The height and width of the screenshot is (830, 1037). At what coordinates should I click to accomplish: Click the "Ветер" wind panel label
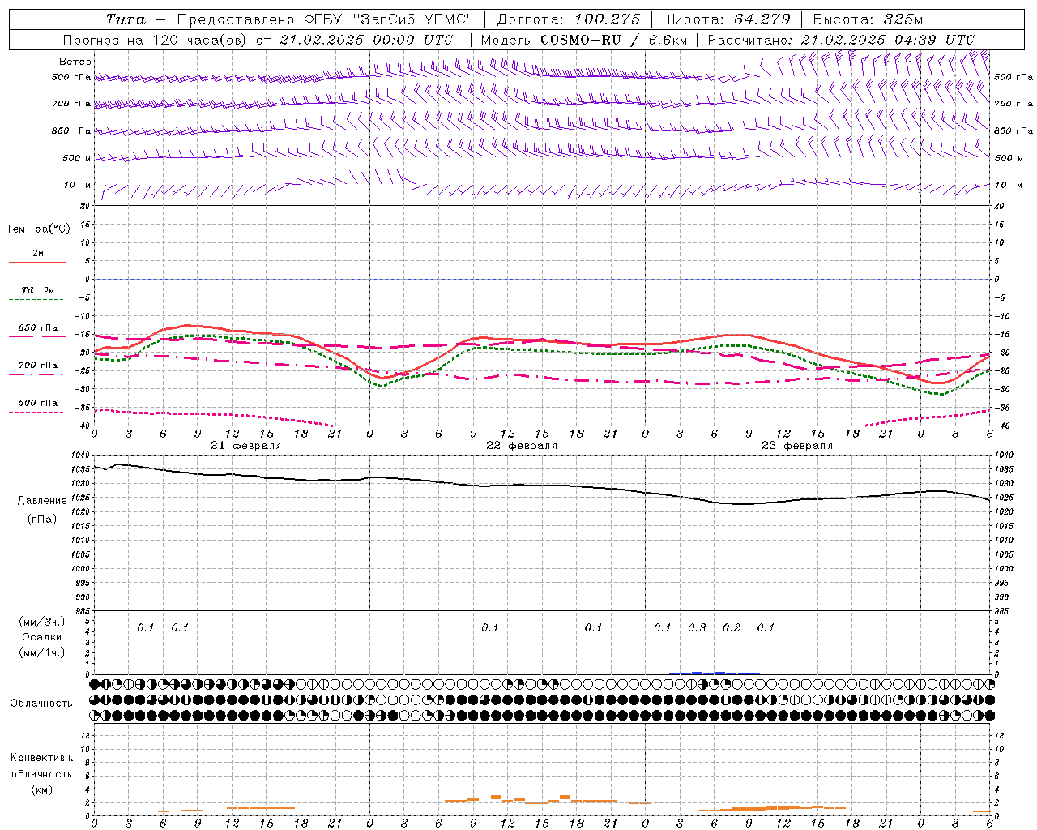coord(75,62)
